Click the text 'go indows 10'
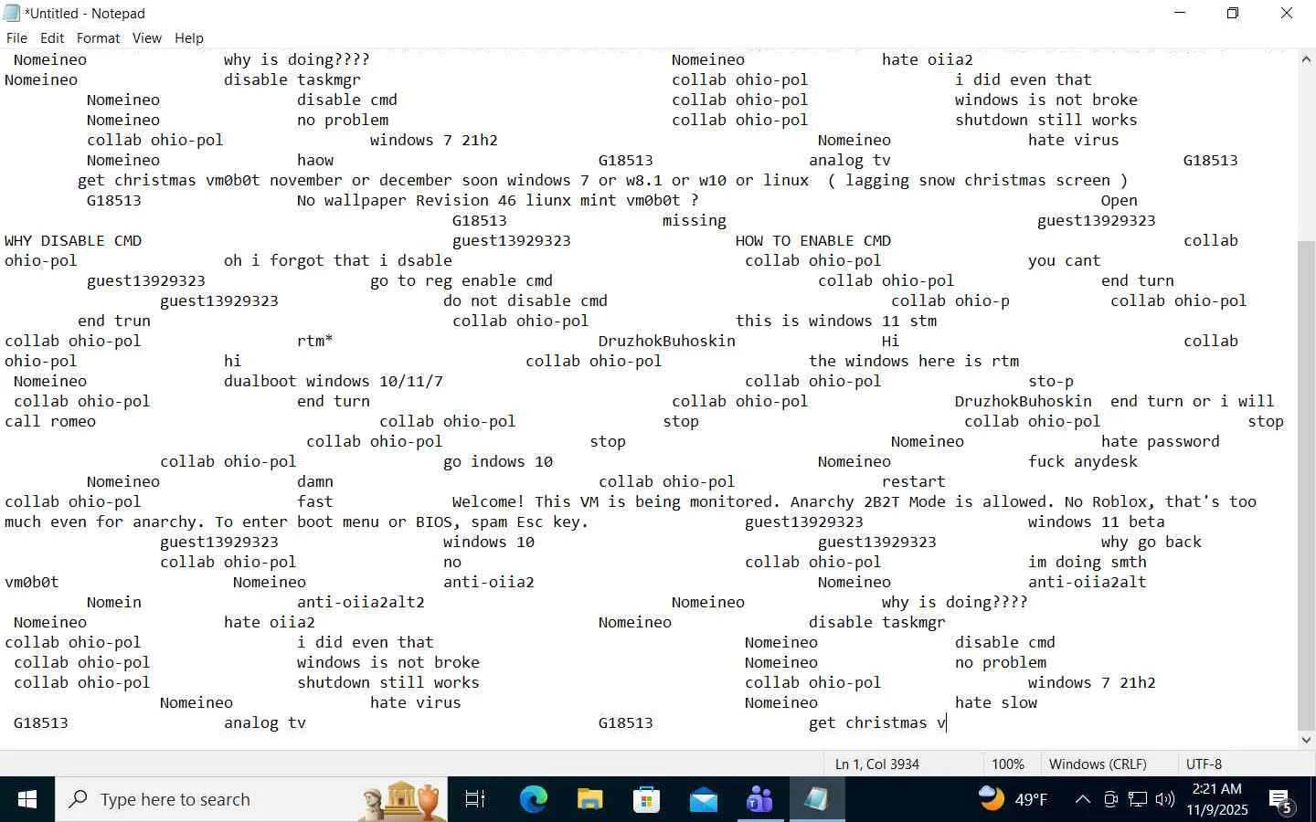 click(498, 462)
